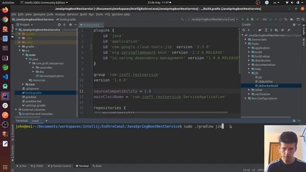
Task: Open the Build tool window button
Action: pos(97,166)
